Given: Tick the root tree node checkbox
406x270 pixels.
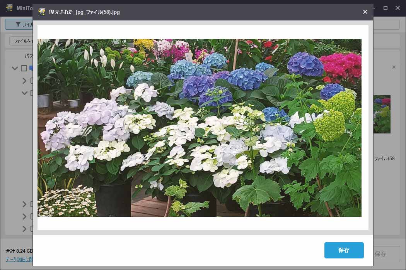Looking at the screenshot, I should tap(24, 68).
